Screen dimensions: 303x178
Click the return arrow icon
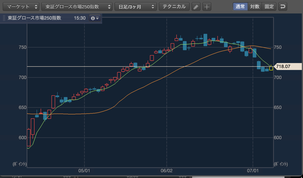283,7
